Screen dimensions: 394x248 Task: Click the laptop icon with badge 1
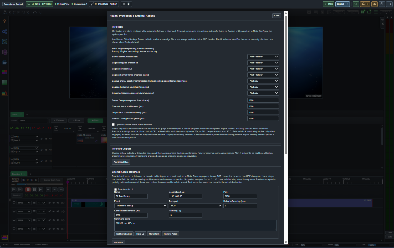[x=369, y=12]
